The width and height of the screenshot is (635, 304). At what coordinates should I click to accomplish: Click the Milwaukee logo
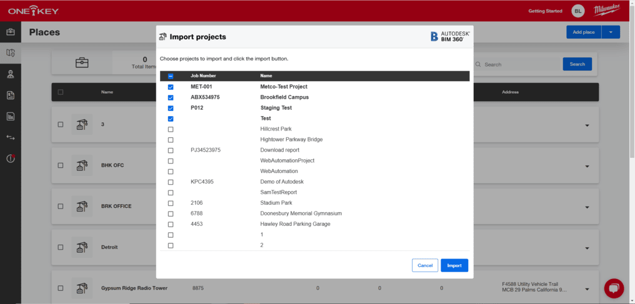[x=606, y=11]
